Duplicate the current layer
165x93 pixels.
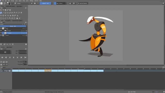pos(5,44)
